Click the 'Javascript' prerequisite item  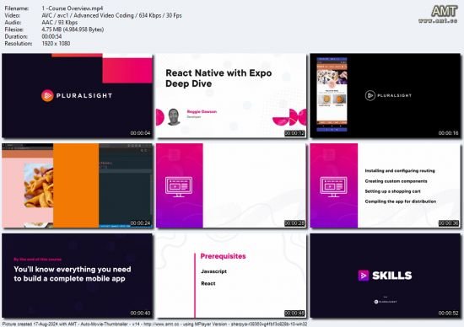214,271
